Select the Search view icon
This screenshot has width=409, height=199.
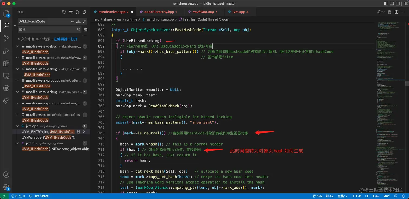coord(6,26)
